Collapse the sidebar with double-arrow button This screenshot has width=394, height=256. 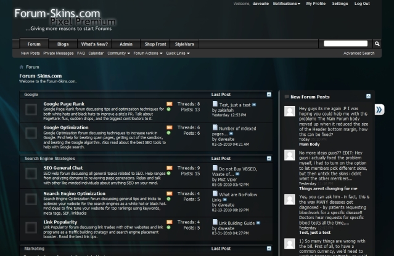pos(379,110)
